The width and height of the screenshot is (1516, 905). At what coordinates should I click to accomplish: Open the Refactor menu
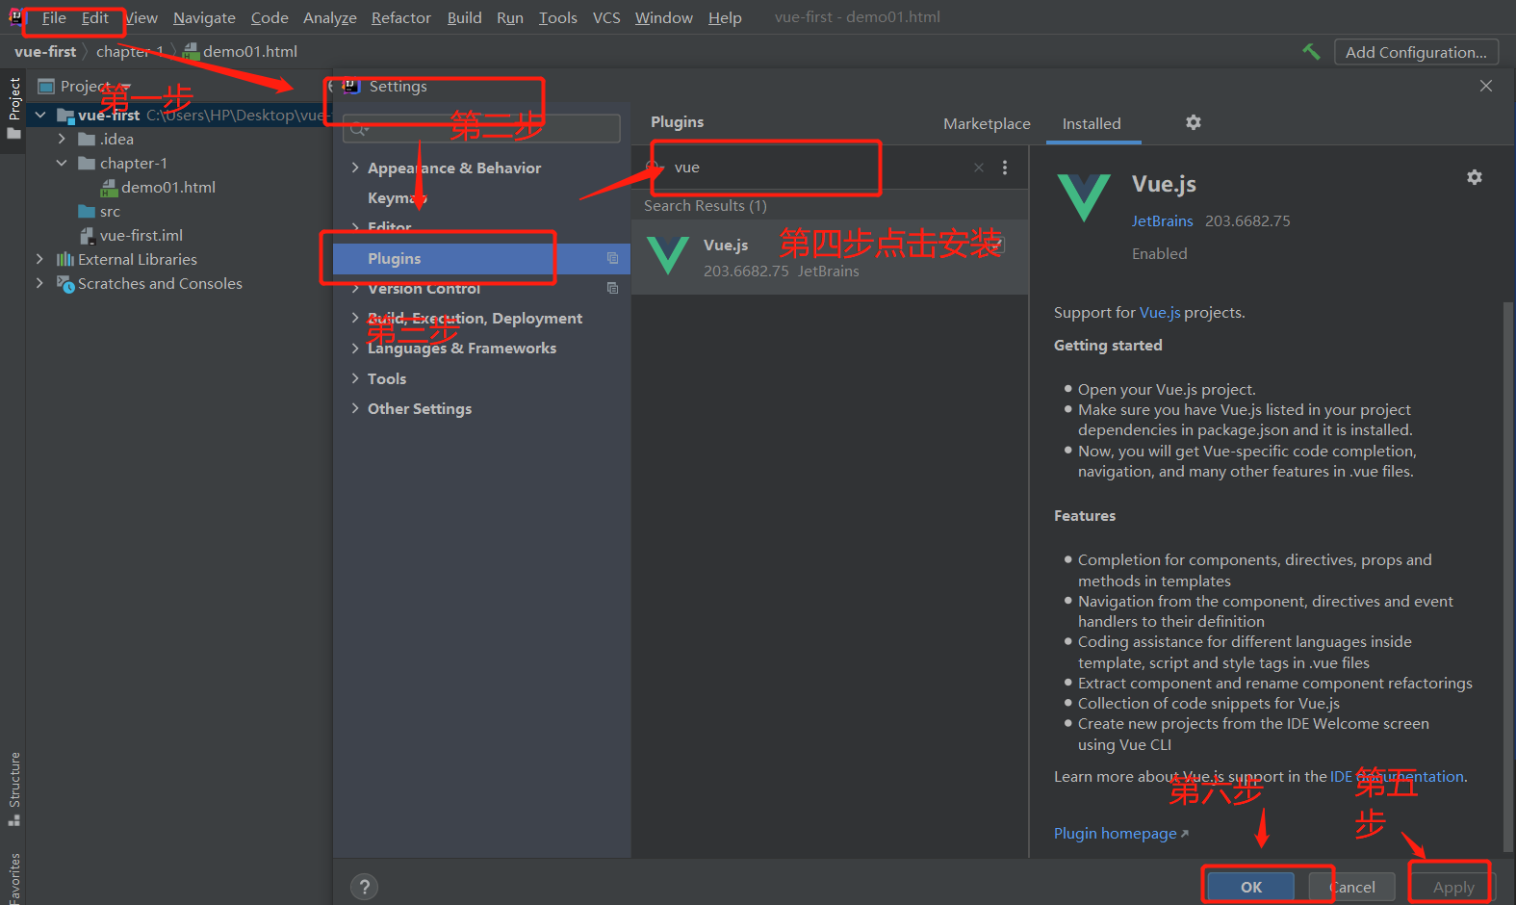(x=401, y=18)
